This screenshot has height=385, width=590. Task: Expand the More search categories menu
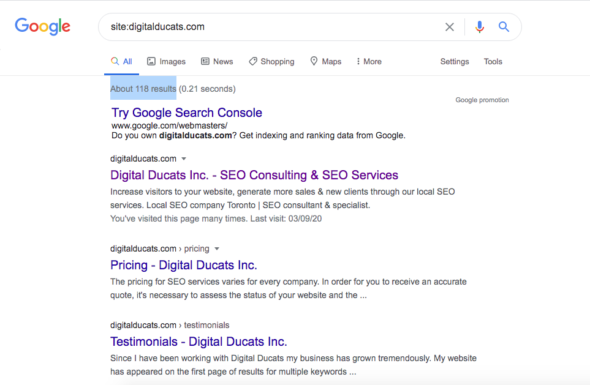(369, 61)
